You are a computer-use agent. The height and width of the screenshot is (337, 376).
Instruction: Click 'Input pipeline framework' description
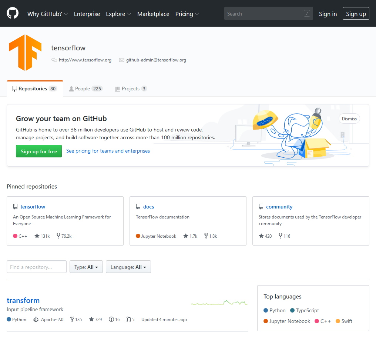coord(35,309)
